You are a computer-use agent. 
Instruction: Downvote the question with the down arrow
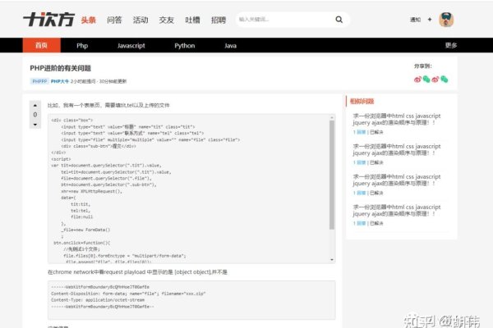35,125
